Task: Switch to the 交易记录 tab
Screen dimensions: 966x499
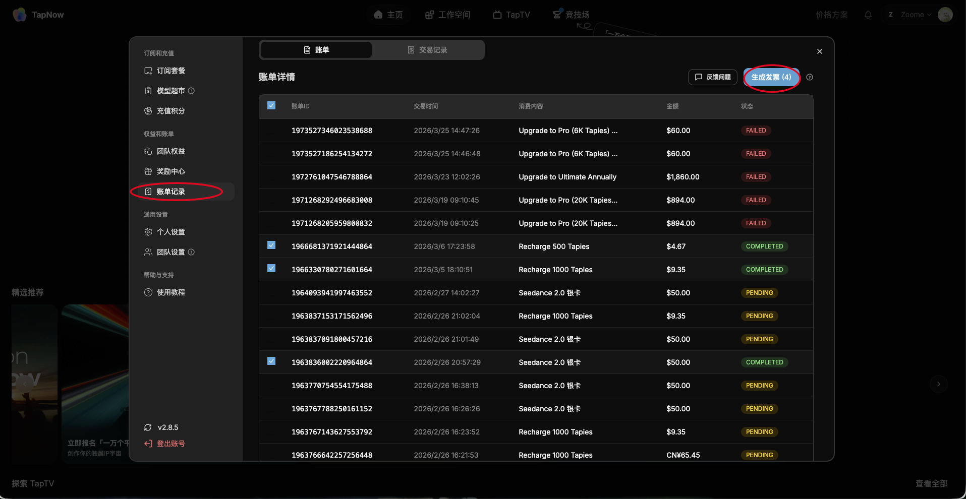Action: 427,50
